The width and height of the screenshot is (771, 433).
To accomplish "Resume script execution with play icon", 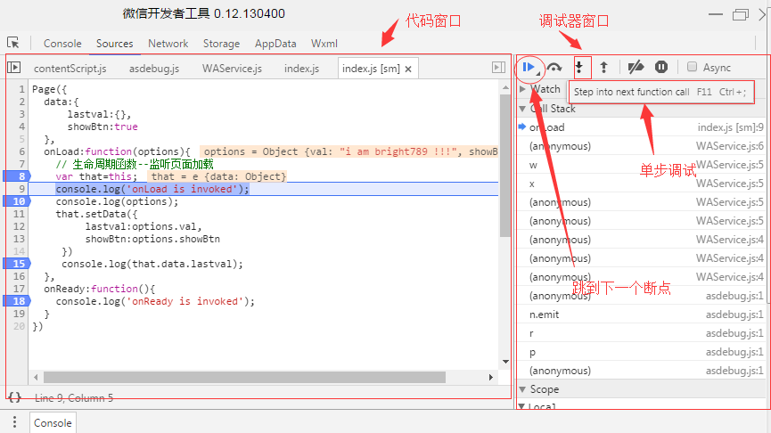I will click(x=529, y=68).
